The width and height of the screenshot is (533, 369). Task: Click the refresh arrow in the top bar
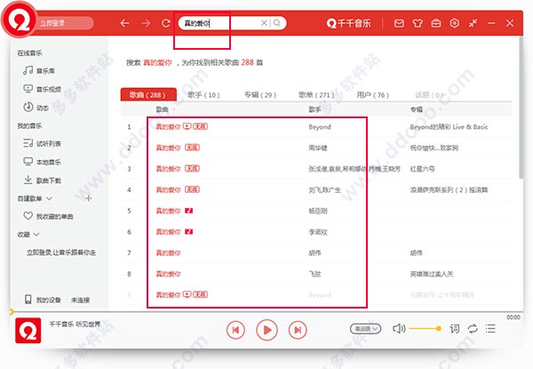click(x=164, y=22)
